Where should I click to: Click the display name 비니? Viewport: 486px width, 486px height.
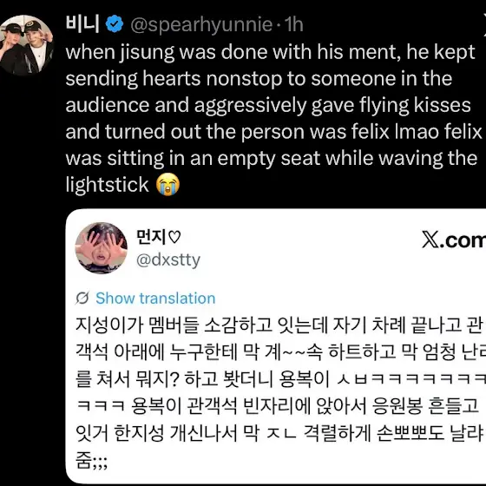82,24
